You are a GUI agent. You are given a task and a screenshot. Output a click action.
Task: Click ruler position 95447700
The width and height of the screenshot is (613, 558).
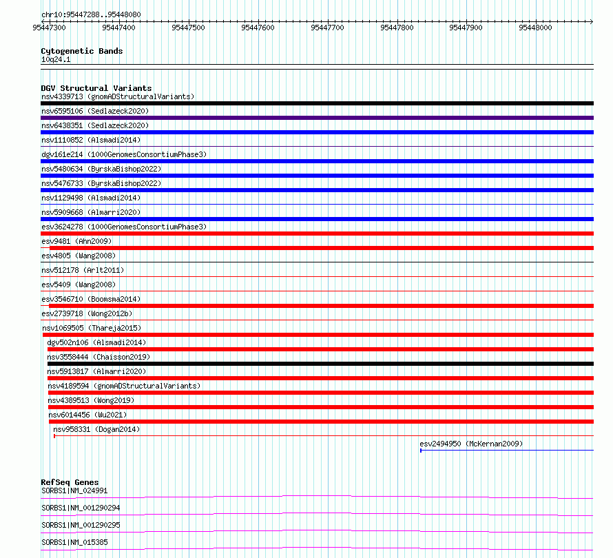(x=327, y=28)
